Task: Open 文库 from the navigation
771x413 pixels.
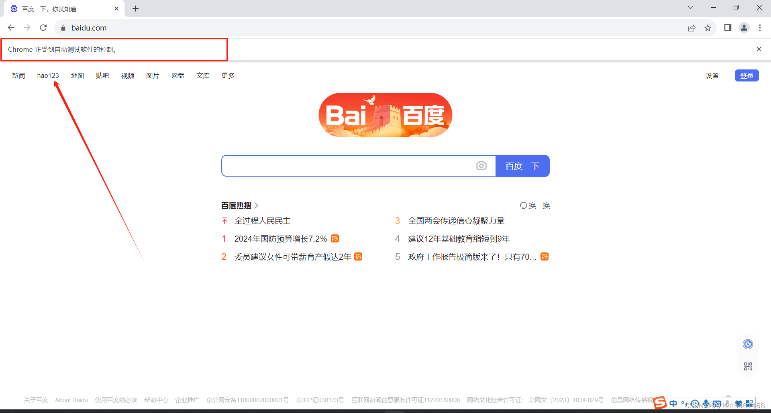Action: tap(203, 75)
